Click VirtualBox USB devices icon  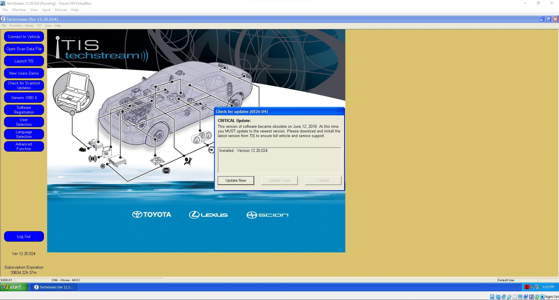coord(509,297)
